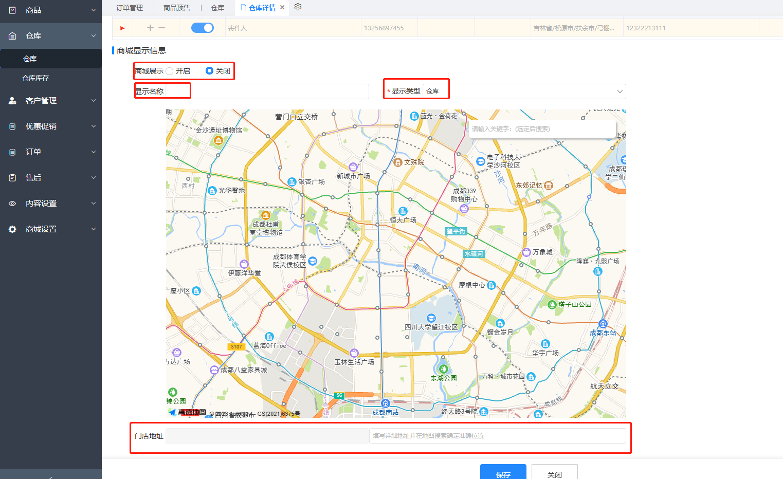Click the 售后 clipboard icon
Viewport: 783px width, 479px height.
point(12,177)
